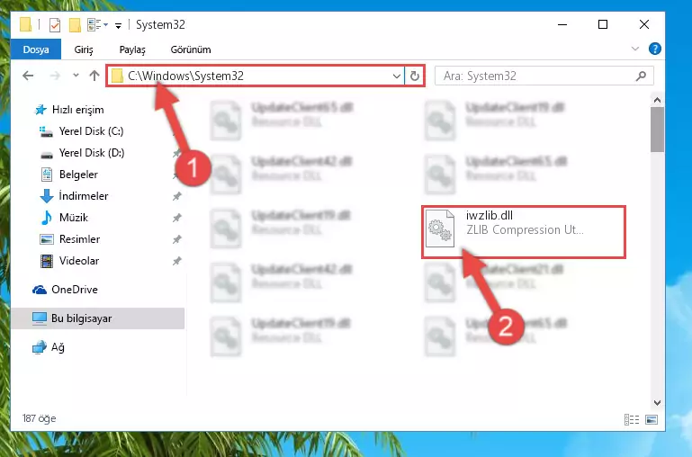Open the Customize Quick Access Toolbar dropdown arrow
Viewport: 692px width, 457px height.
coord(118,25)
